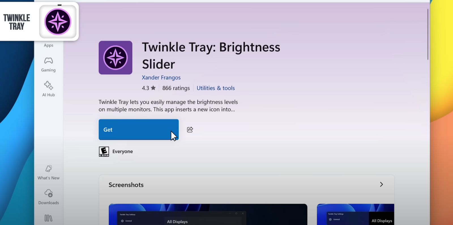Viewport: 453px width, 225px height.
Task: Open publisher Xander Frangos link
Action: pyautogui.click(x=161, y=78)
